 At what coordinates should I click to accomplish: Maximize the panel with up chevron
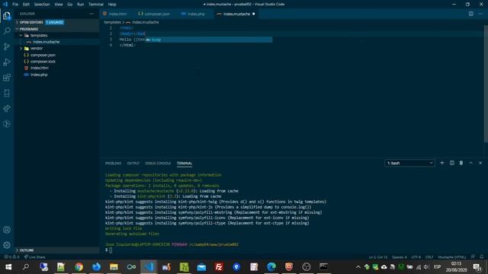(471, 163)
